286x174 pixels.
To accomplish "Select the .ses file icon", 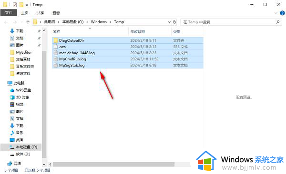I will [56, 47].
